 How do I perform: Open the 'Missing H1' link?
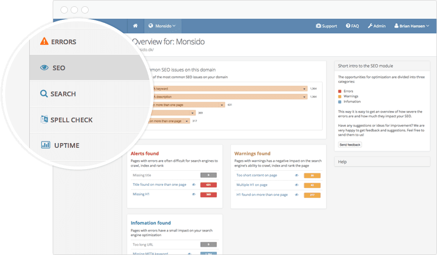tap(141, 194)
